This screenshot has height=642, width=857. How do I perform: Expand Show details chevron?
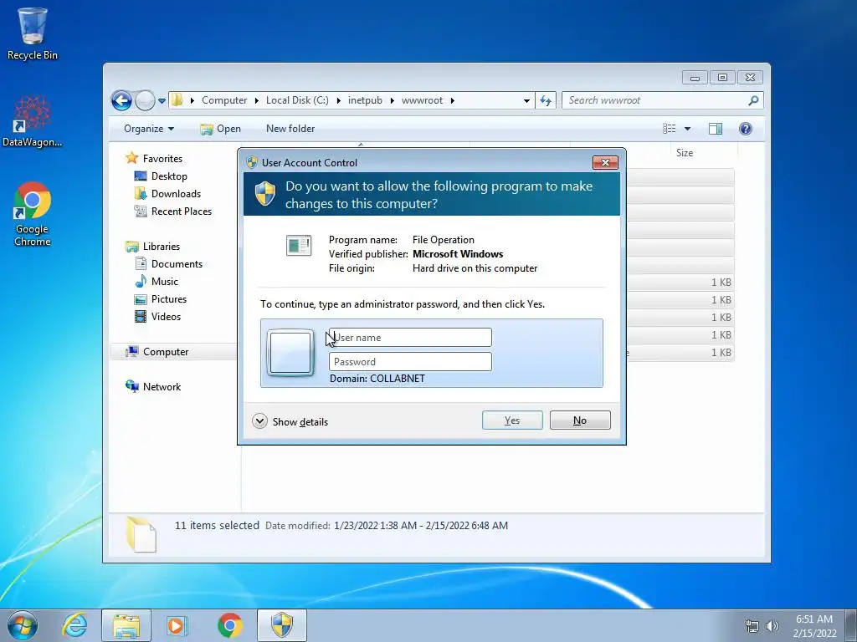[259, 421]
